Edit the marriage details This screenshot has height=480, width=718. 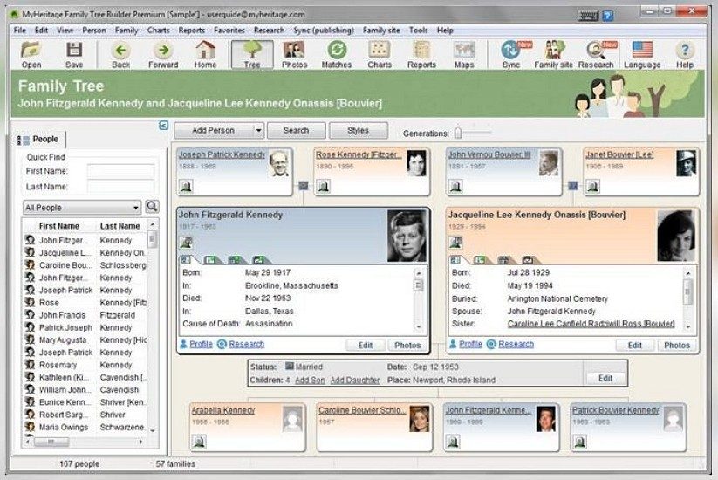(x=605, y=378)
